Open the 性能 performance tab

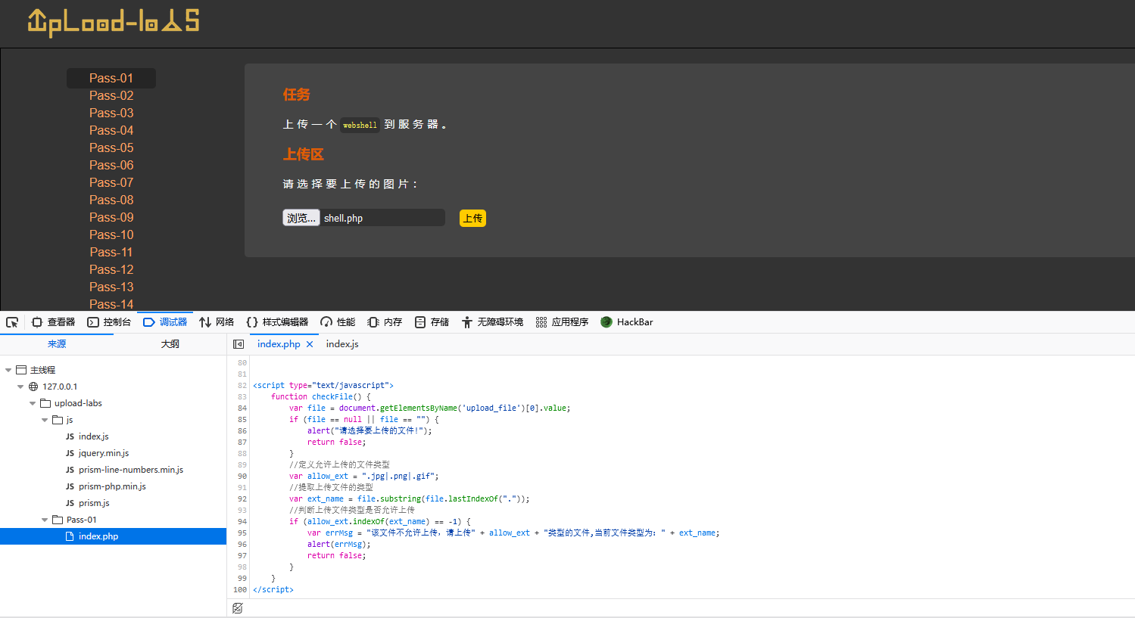click(338, 322)
